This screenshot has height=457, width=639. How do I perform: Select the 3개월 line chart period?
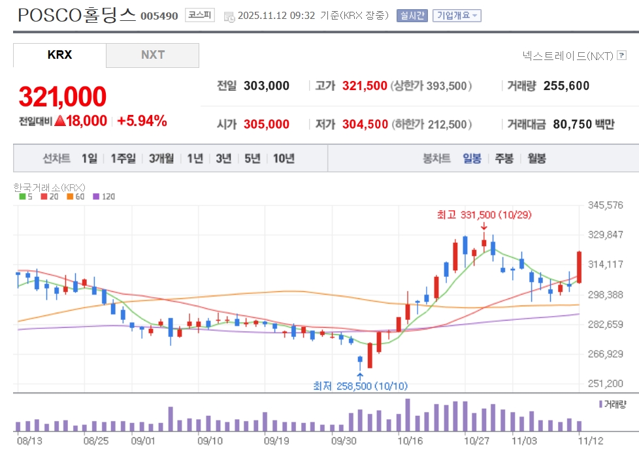[x=161, y=158]
